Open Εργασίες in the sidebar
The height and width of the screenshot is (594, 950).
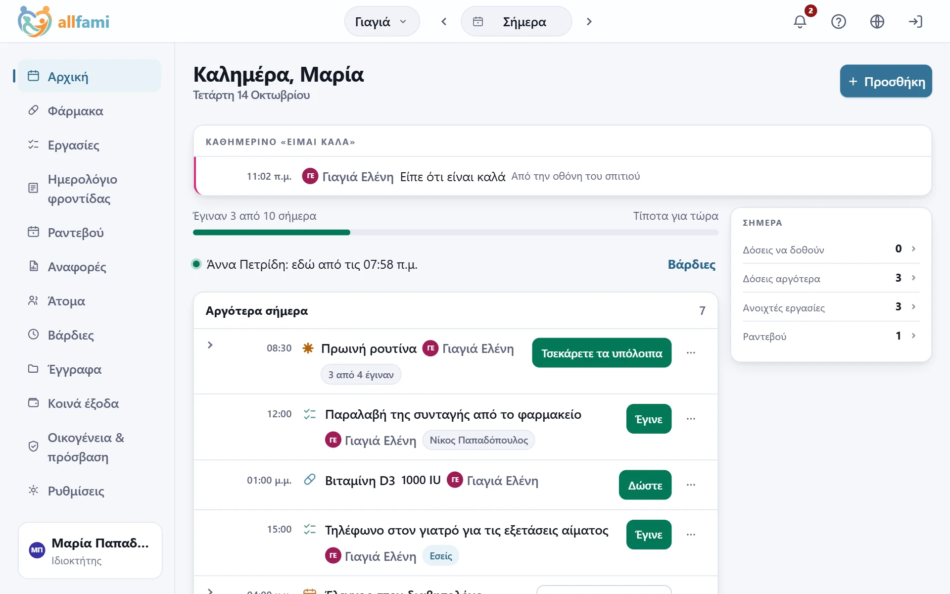(90, 145)
